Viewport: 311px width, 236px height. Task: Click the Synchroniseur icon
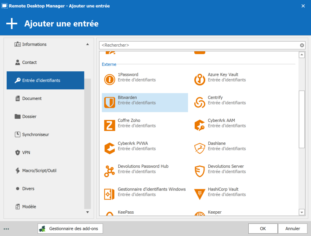pos(18,134)
